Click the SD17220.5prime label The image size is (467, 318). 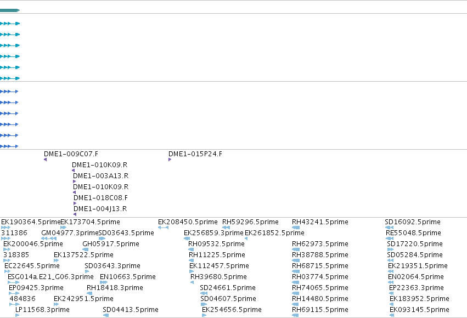click(x=415, y=244)
